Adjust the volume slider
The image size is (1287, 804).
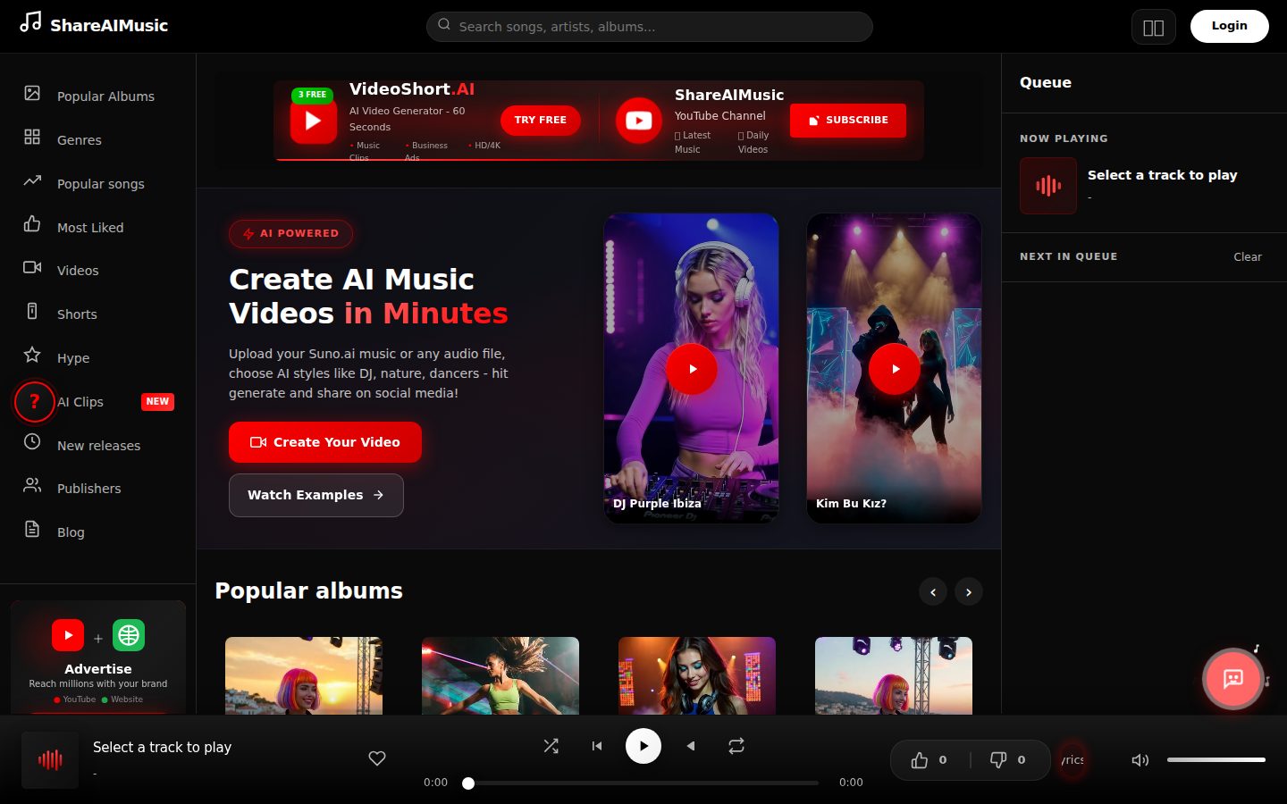pyautogui.click(x=1216, y=760)
